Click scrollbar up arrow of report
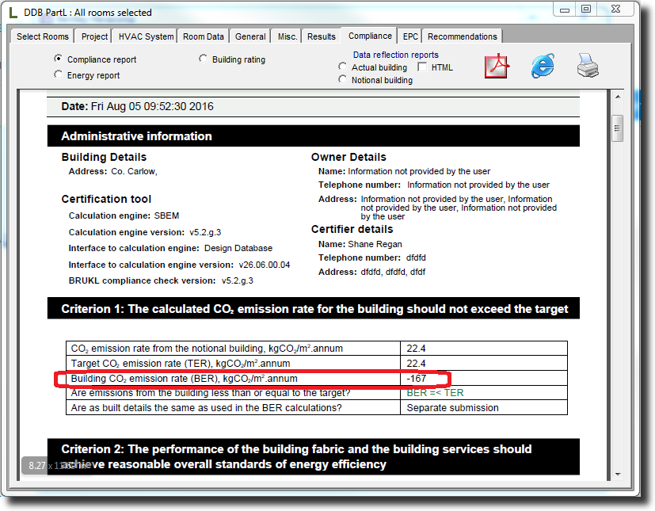 [618, 97]
